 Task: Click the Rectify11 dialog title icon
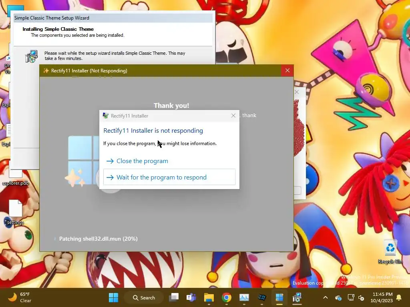click(x=106, y=116)
